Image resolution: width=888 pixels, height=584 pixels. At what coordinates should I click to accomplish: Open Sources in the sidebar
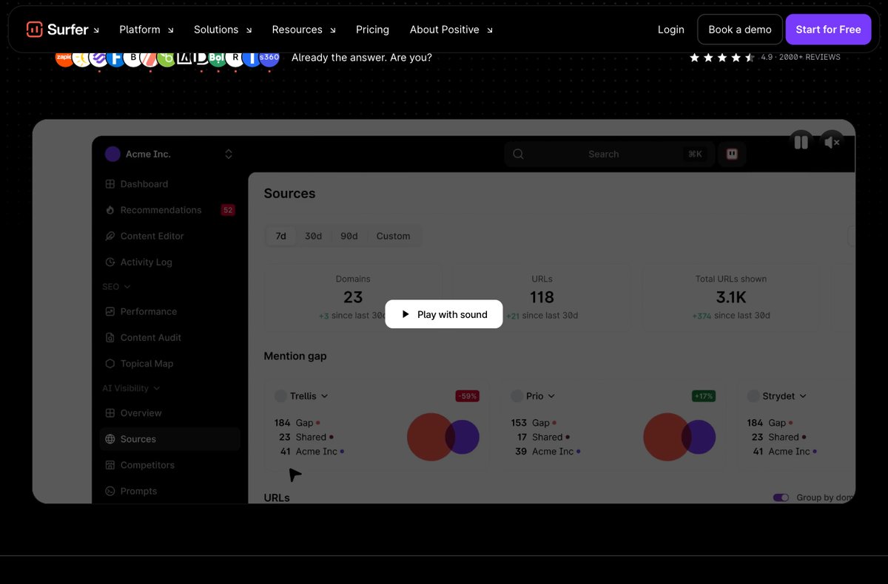tap(170, 438)
